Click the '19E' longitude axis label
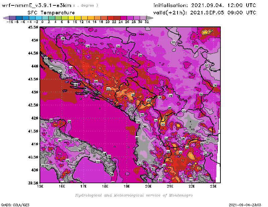Image resolution: width=268 pixels, height=207 pixels. click(127, 186)
